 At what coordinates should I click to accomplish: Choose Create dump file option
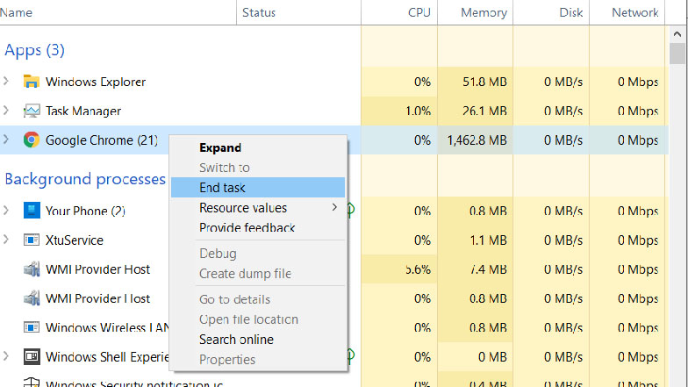point(258,274)
